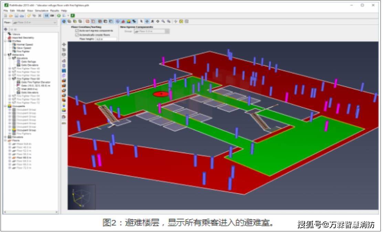The height and width of the screenshot is (233, 383).
Task: Toggle Auto sort egress components checkbox
Action: point(77,31)
